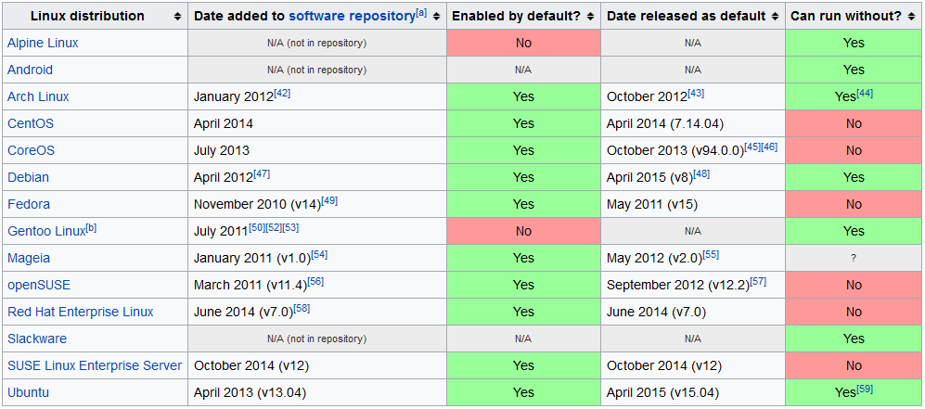The image size is (925, 409).
Task: Open Red Hat Enterprise Linux link
Action: (81, 312)
